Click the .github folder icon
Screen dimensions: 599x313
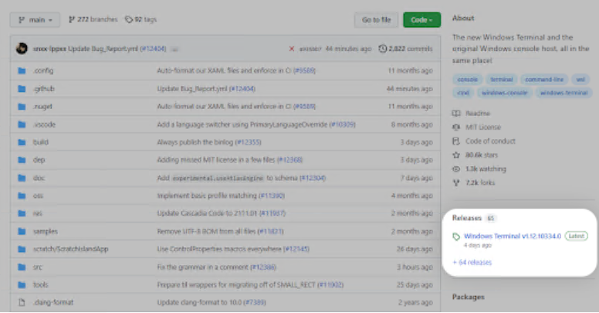[x=22, y=89]
